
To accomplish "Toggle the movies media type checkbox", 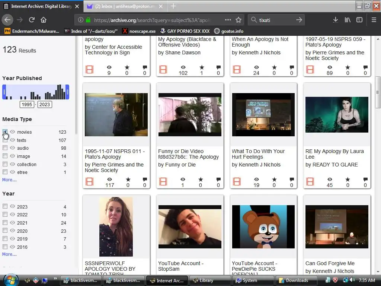I will (5, 132).
